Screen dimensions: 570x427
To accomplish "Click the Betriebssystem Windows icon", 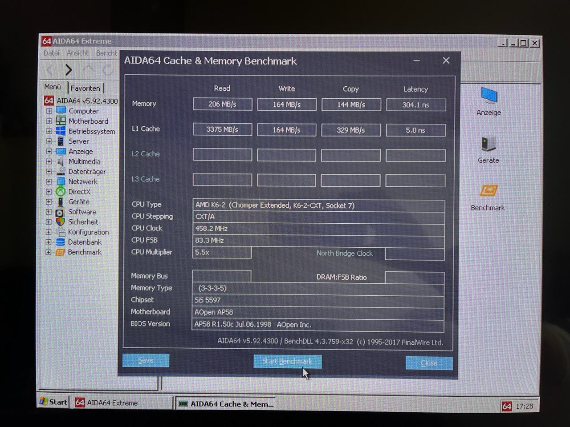I will (61, 131).
